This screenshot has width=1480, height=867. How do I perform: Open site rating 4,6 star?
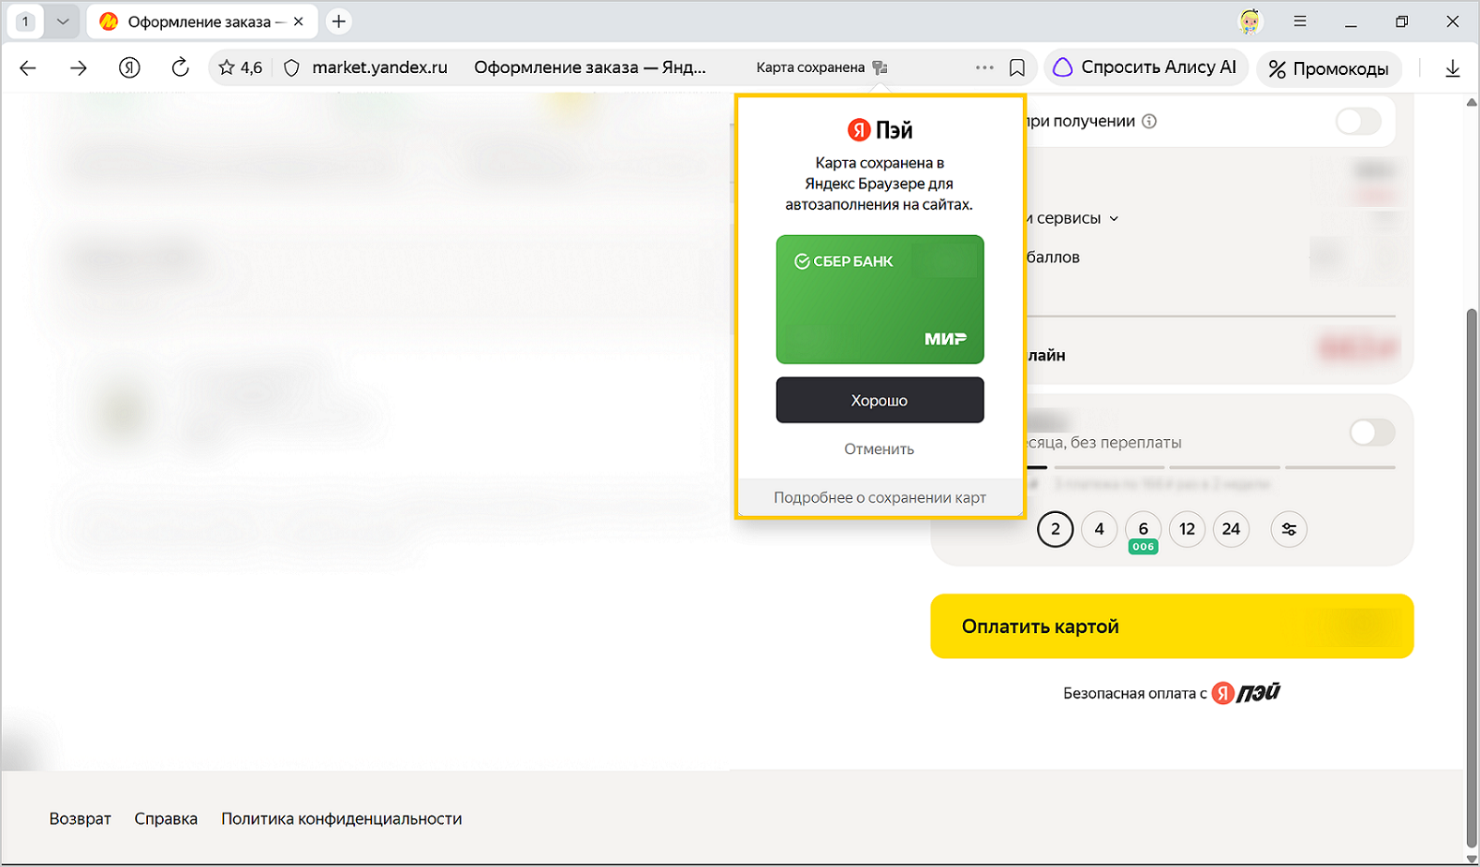click(x=240, y=67)
